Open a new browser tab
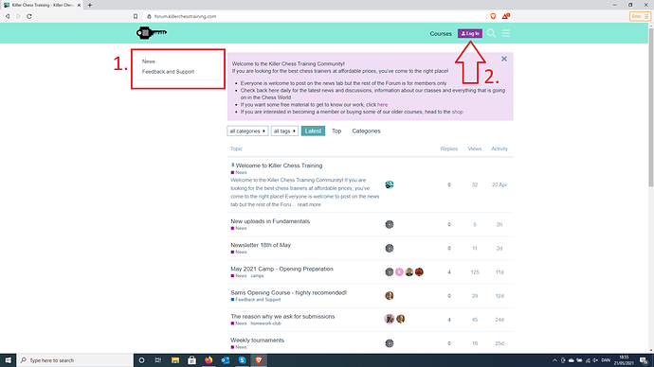 click(x=90, y=5)
